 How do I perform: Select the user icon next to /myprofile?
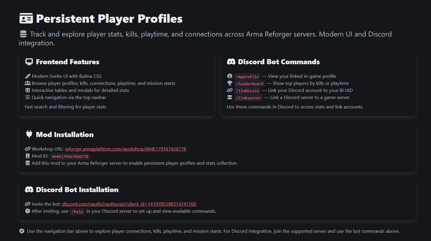click(x=230, y=76)
